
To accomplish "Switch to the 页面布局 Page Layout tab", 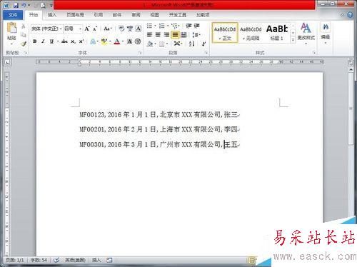I will coord(75,15).
